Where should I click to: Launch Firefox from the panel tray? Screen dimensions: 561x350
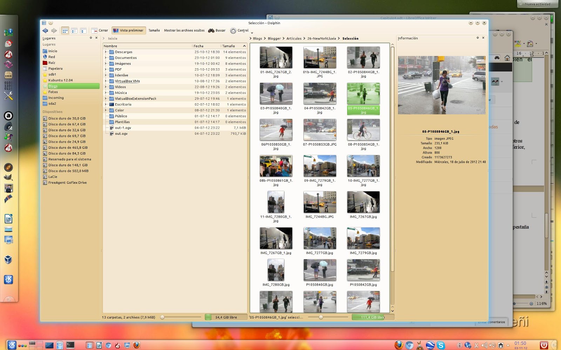[399, 345]
